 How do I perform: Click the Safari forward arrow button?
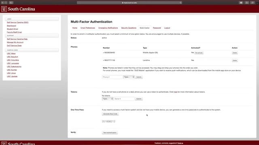[6, 3]
